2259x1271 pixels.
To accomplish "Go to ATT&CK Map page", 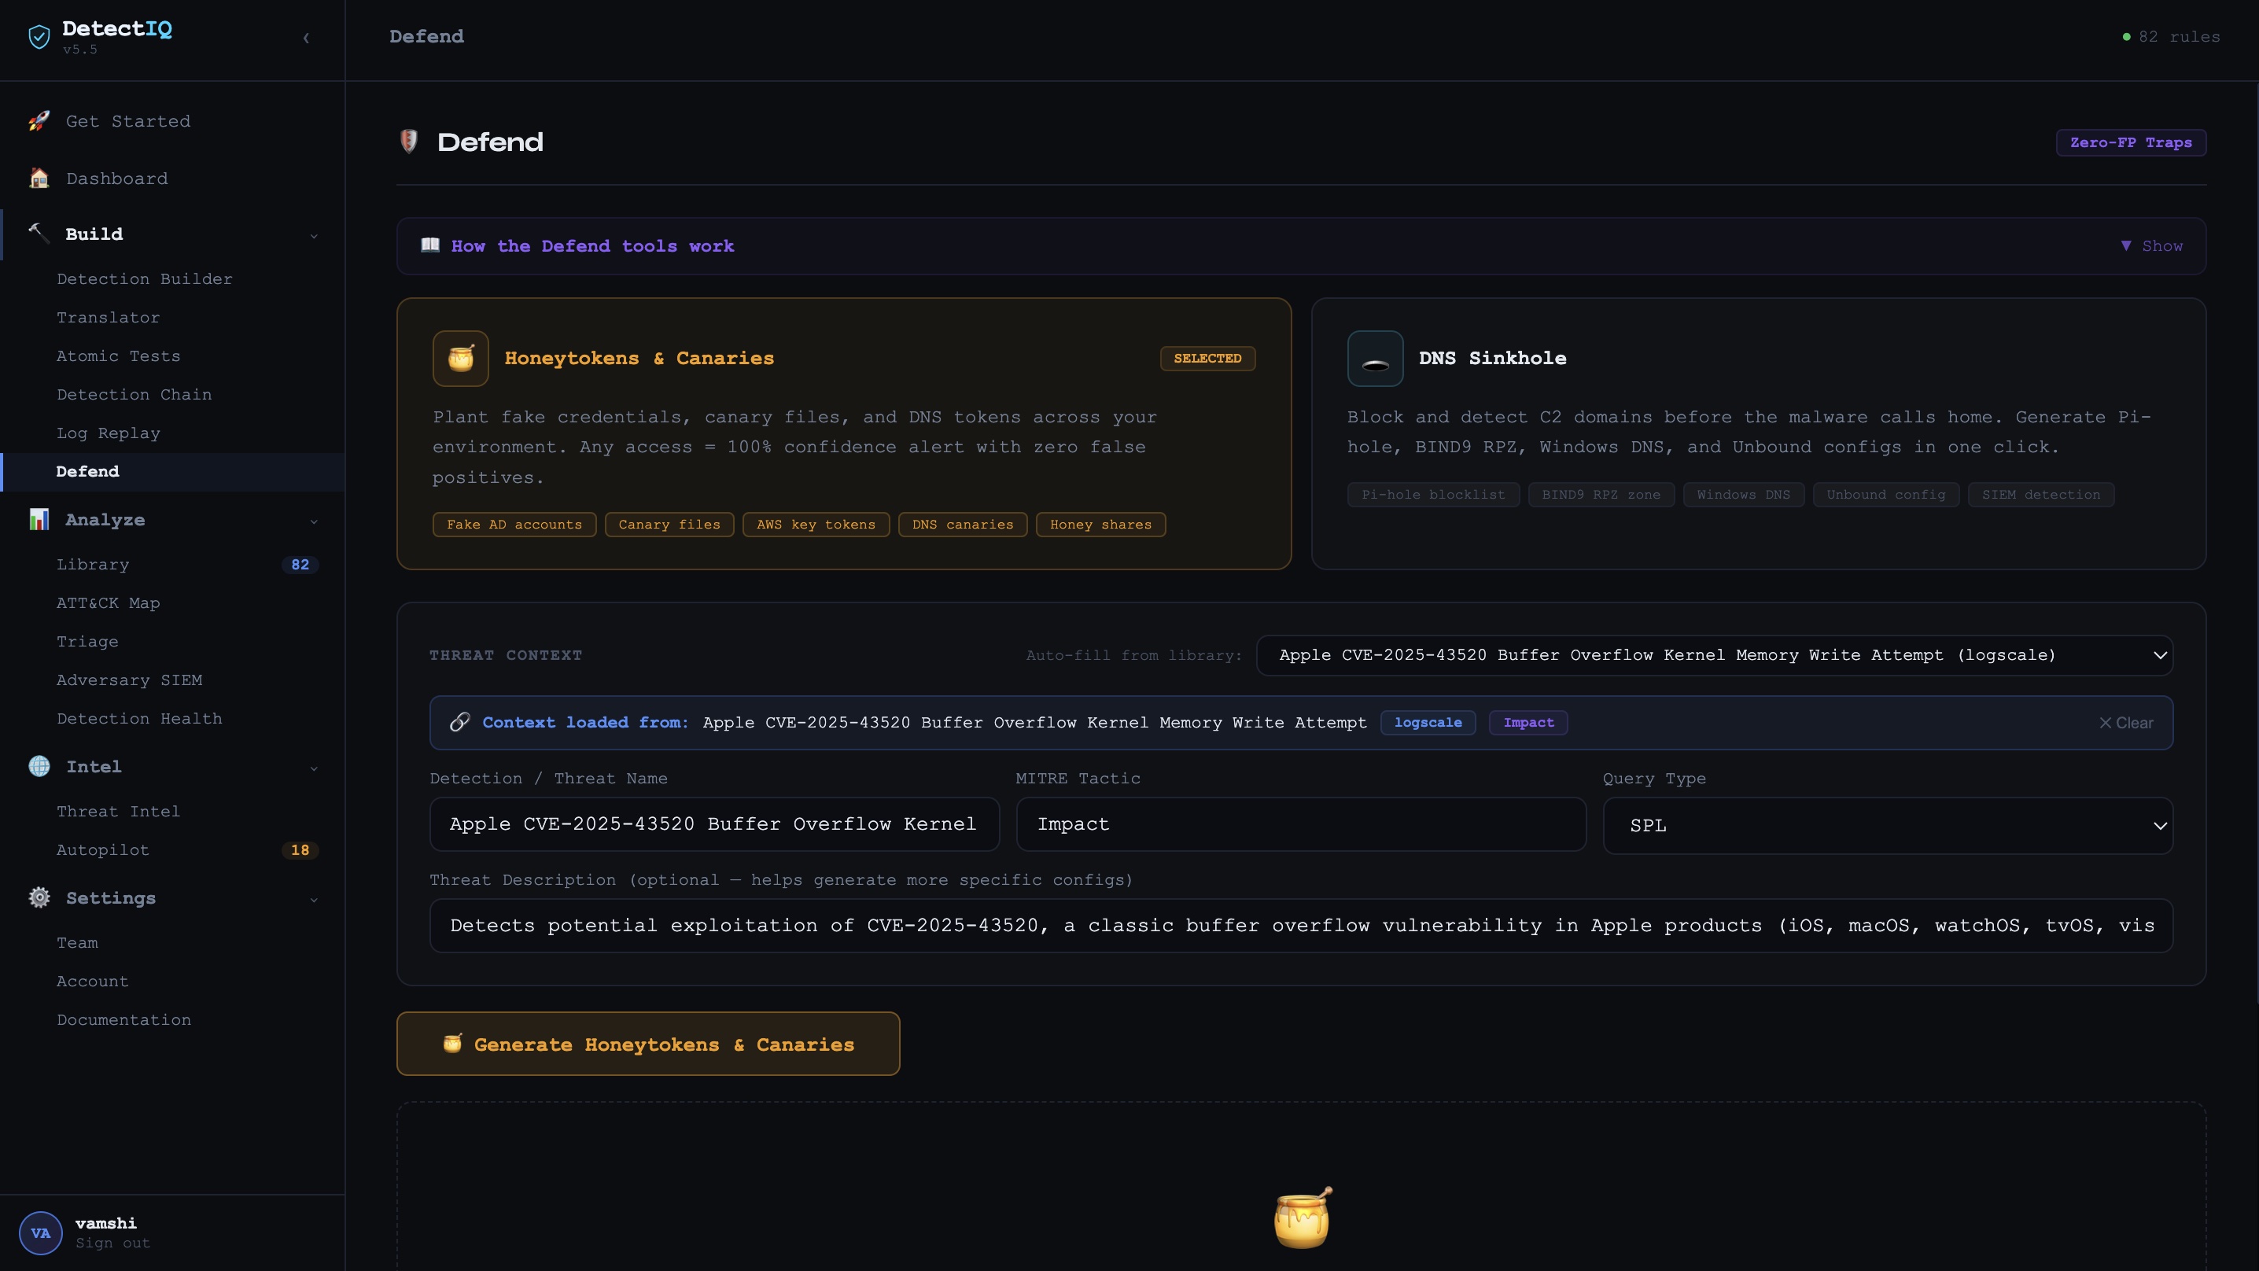I will [x=108, y=603].
